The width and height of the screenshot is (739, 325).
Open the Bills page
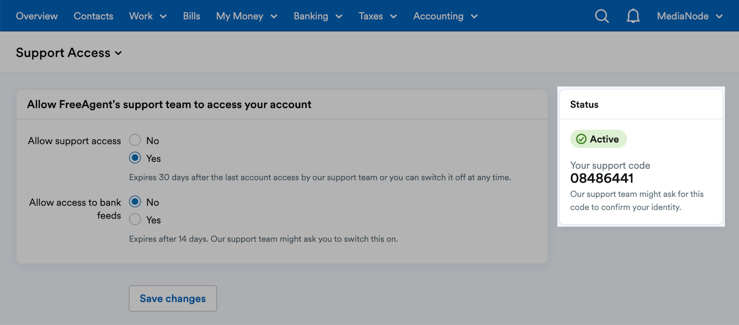coord(192,16)
